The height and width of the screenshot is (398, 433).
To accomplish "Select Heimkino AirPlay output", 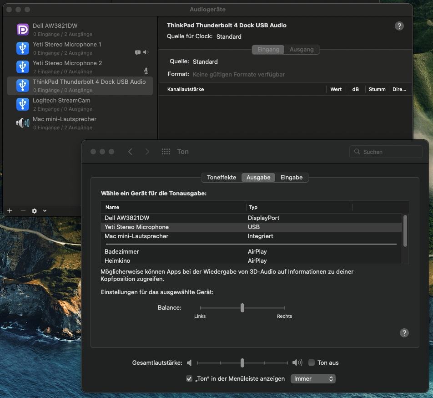I will pyautogui.click(x=251, y=260).
